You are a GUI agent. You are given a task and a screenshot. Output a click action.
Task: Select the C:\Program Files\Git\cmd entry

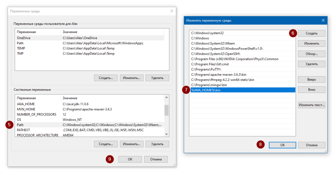243,64
